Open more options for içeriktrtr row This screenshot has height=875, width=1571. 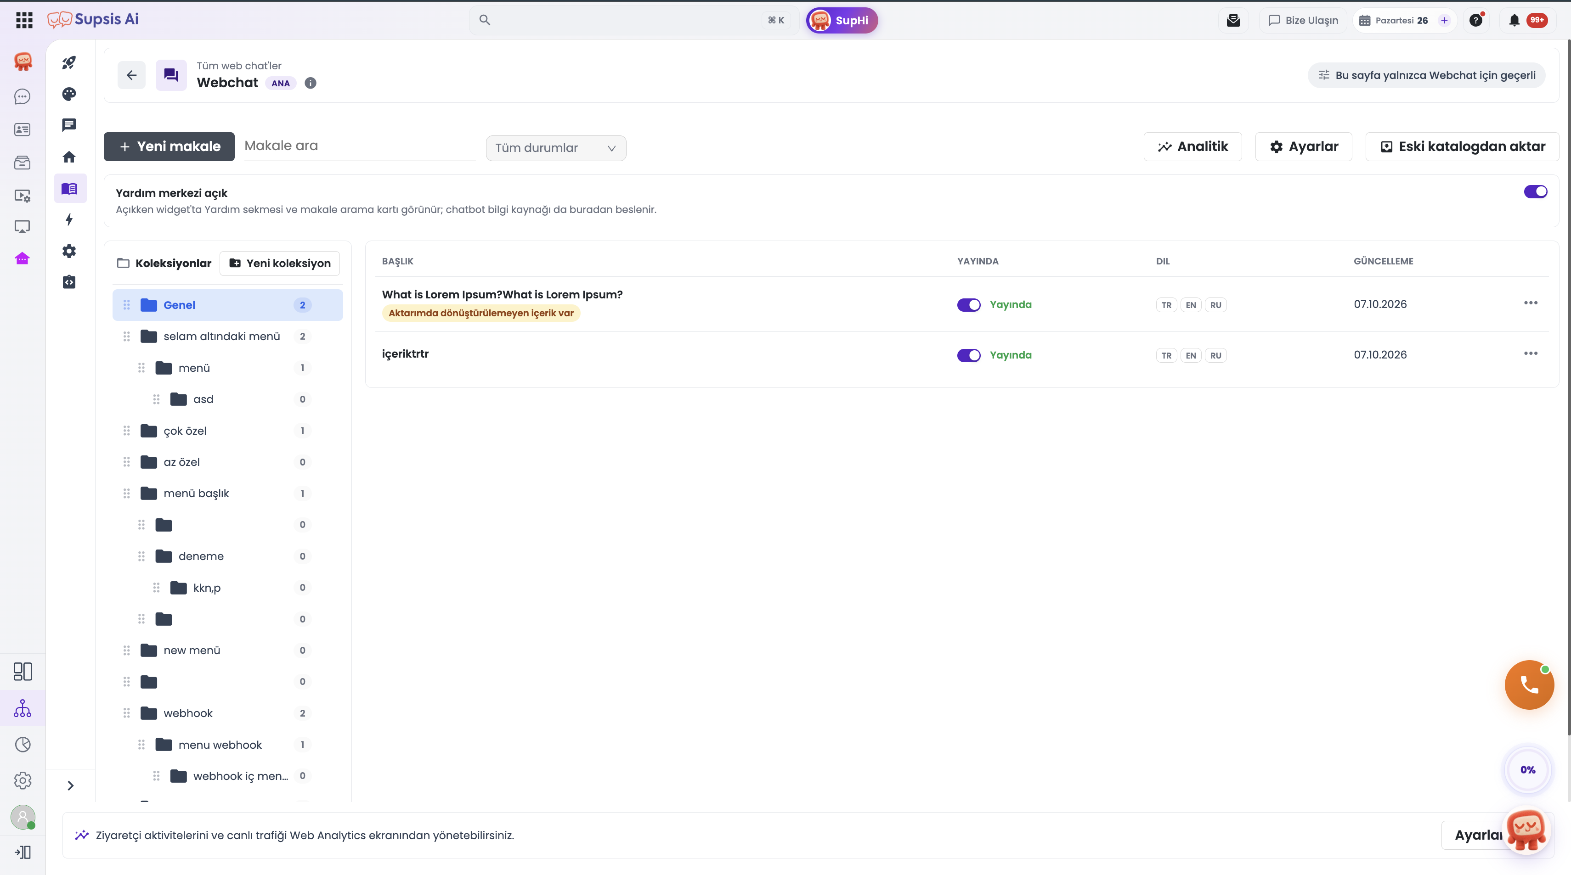tap(1531, 353)
